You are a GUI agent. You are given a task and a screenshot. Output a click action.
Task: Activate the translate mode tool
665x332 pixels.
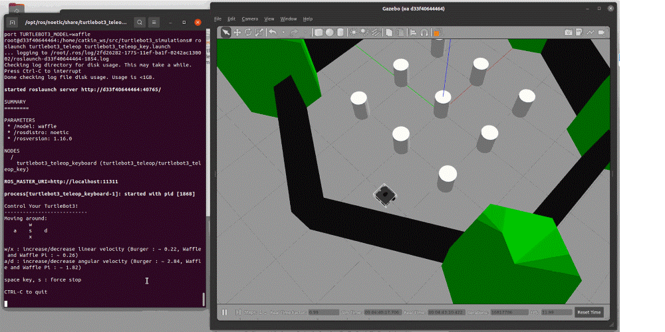click(237, 32)
